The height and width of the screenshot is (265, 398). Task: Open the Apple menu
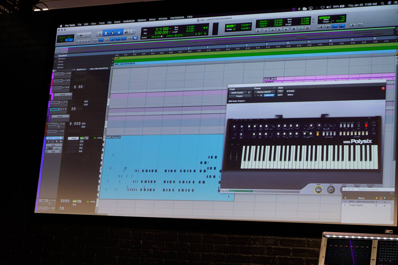61,26
